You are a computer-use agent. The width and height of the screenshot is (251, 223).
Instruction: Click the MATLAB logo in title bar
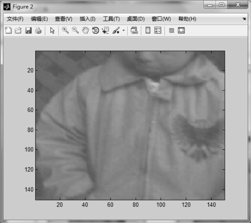7,7
